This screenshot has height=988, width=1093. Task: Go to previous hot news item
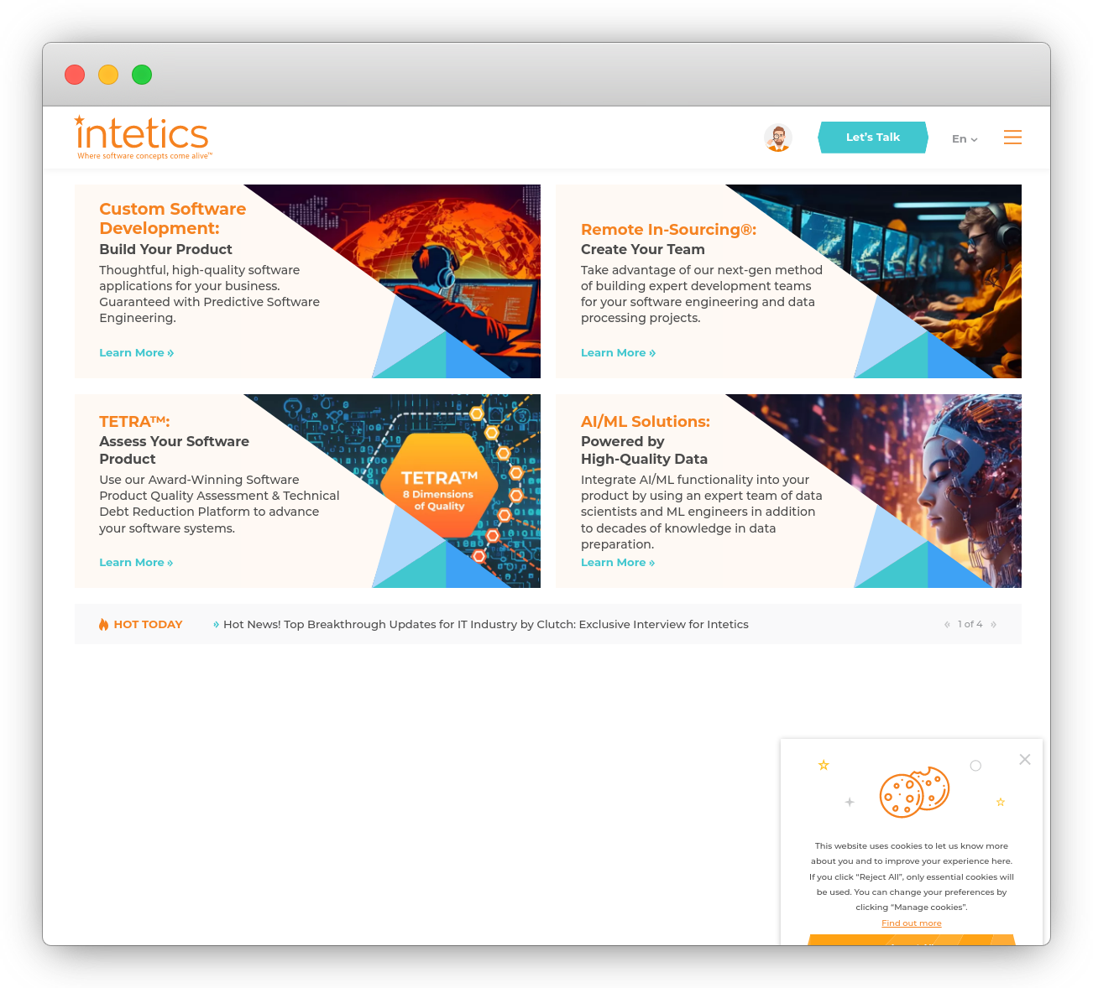click(947, 624)
